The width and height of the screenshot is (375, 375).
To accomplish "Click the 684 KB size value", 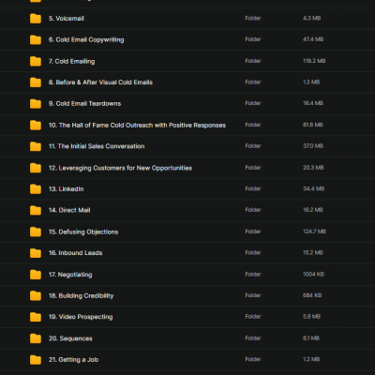I will tap(312, 295).
